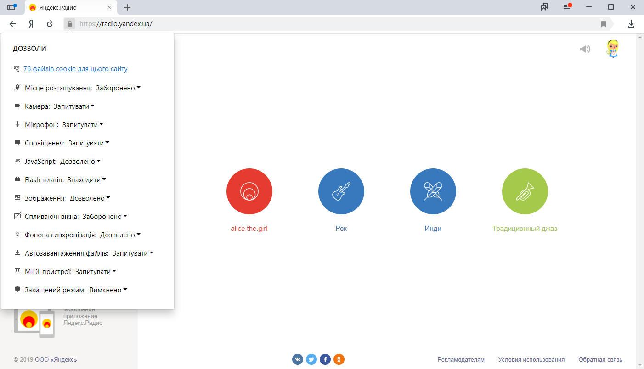
Task: Open the Условия использования footer link
Action: [531, 359]
